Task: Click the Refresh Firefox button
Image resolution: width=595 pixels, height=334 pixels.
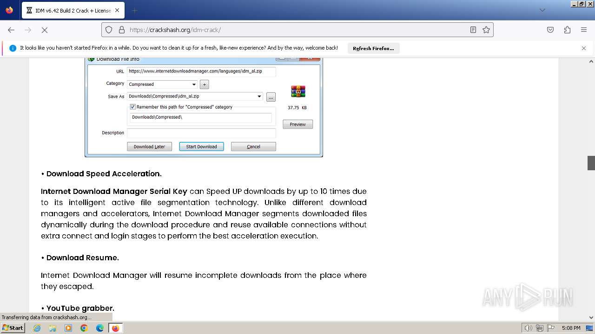Action: point(373,48)
